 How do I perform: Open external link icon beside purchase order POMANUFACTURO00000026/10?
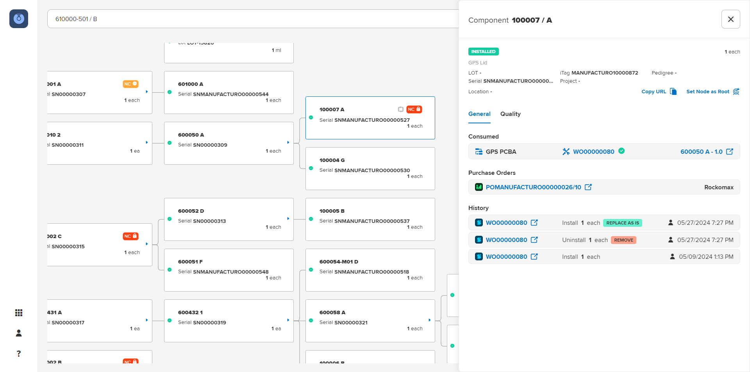(588, 187)
